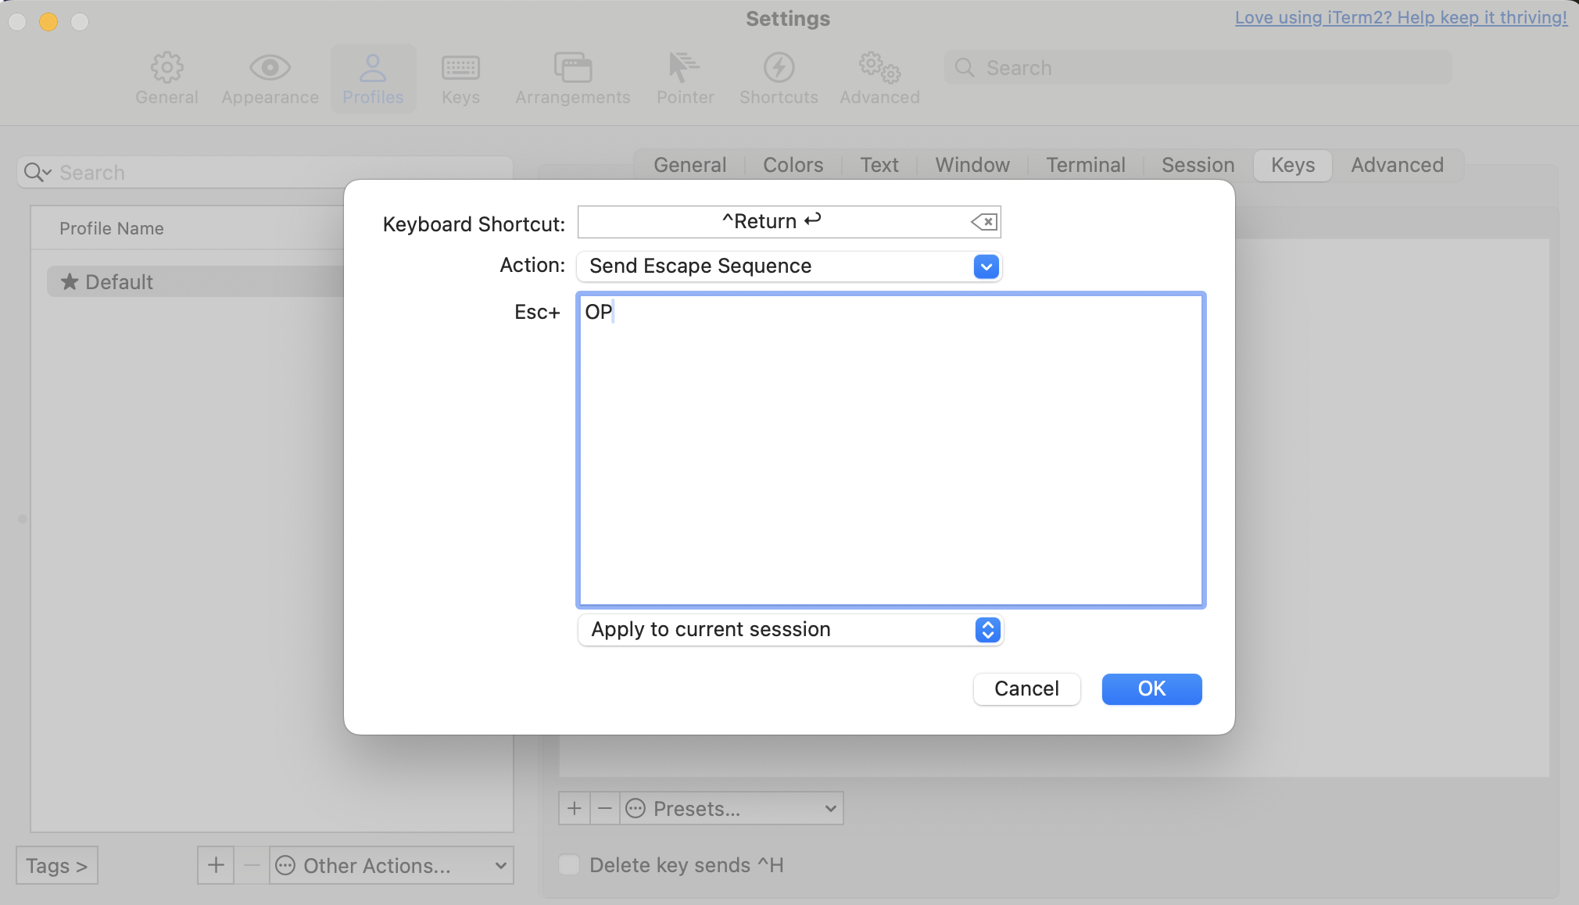
Task: Clear the keyboard shortcut with delete icon
Action: tap(983, 222)
